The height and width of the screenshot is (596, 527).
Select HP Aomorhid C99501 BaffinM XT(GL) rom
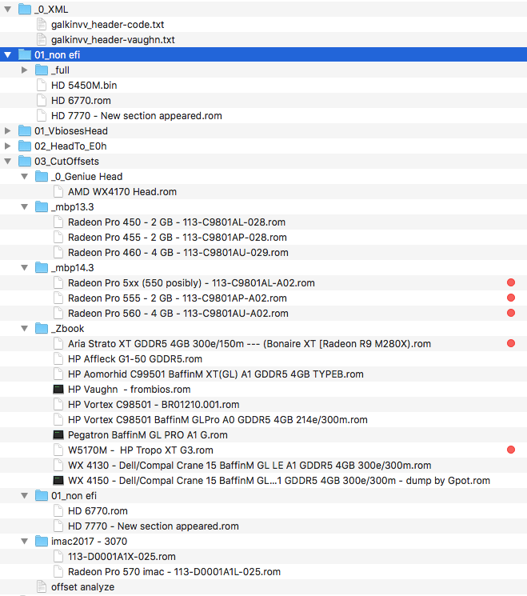pos(215,374)
